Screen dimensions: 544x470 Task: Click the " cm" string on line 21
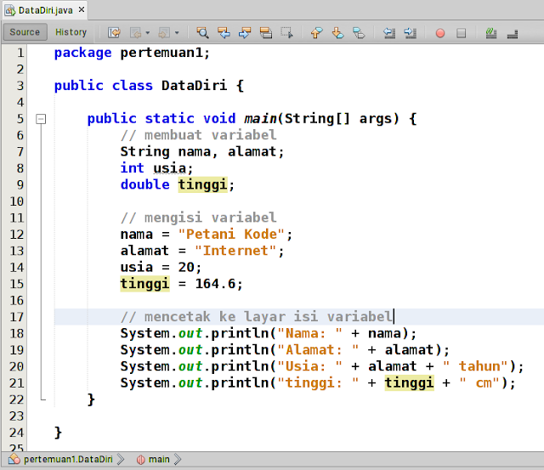click(x=479, y=383)
